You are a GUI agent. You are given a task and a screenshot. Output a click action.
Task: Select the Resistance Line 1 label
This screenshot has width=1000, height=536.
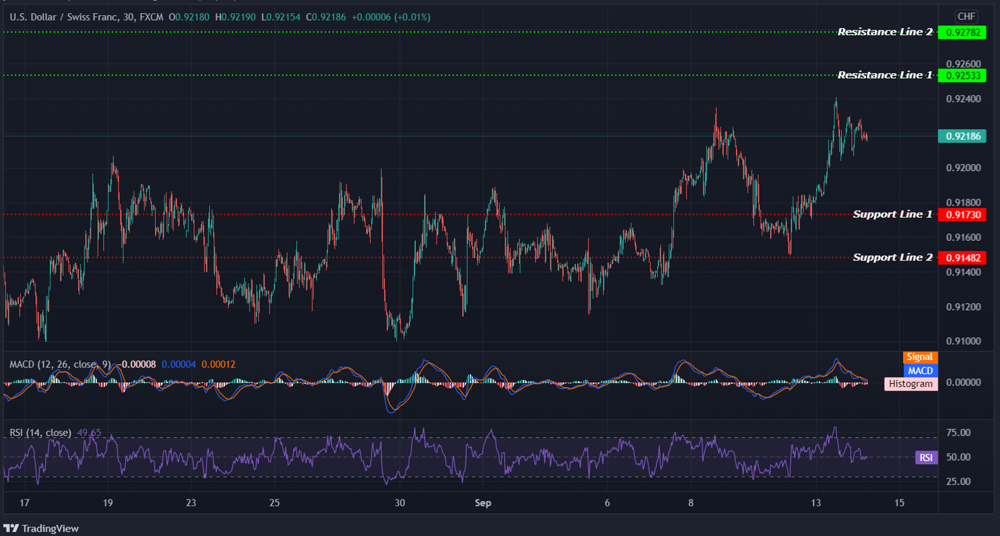[x=885, y=75]
